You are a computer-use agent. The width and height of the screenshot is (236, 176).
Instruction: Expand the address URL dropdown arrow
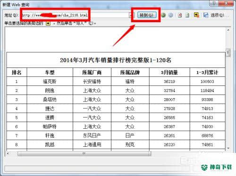(131, 15)
